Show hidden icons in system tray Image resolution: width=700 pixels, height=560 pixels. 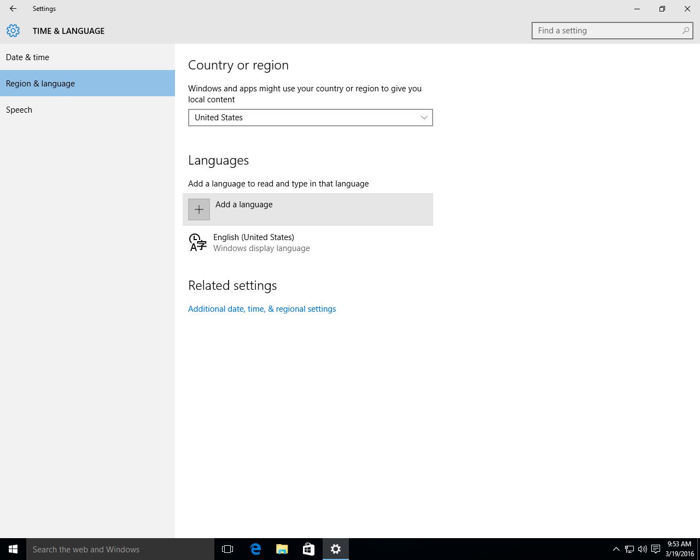click(x=616, y=549)
